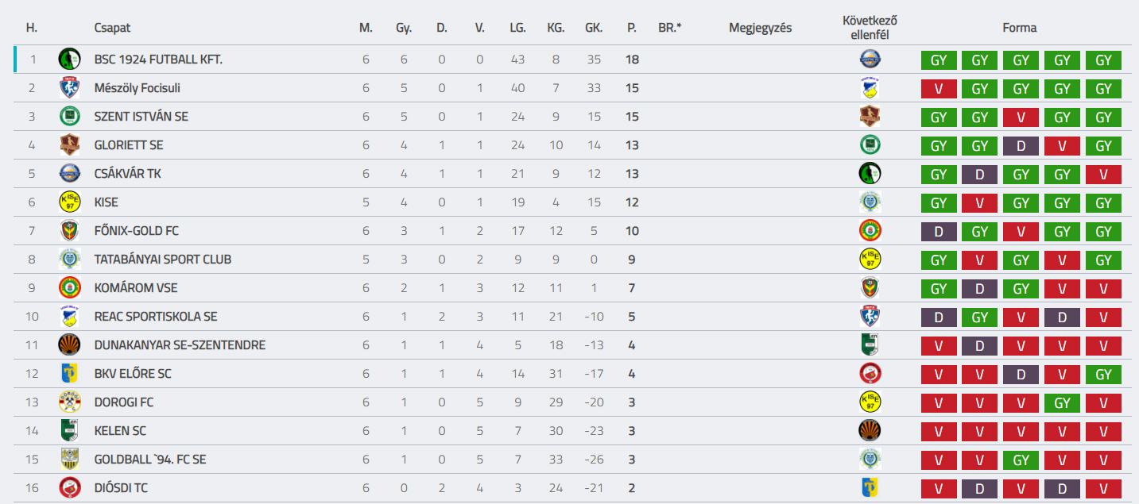Click the 'P.' points column header
The image size is (1139, 504).
(632, 28)
